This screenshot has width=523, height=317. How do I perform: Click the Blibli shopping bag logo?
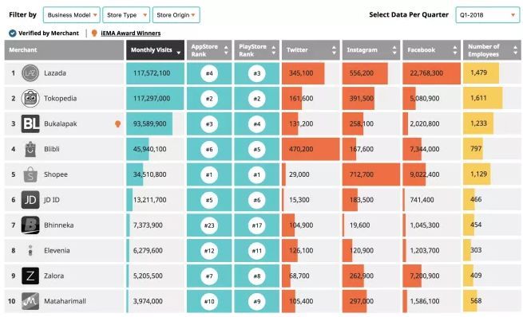tap(30, 149)
